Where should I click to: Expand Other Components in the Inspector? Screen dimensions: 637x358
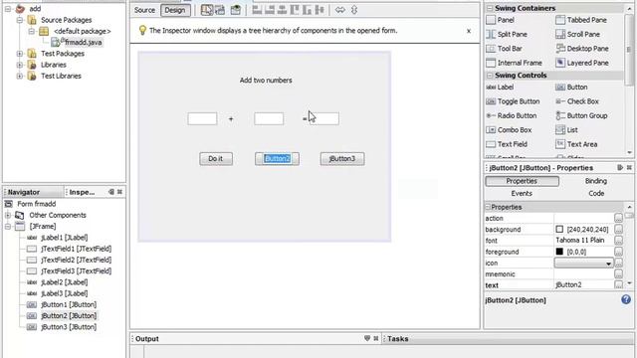(8, 215)
